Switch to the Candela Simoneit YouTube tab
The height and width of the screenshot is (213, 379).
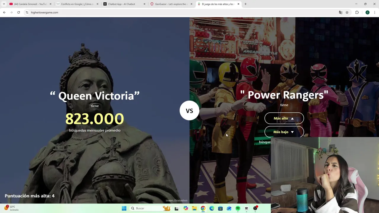pyautogui.click(x=30, y=4)
